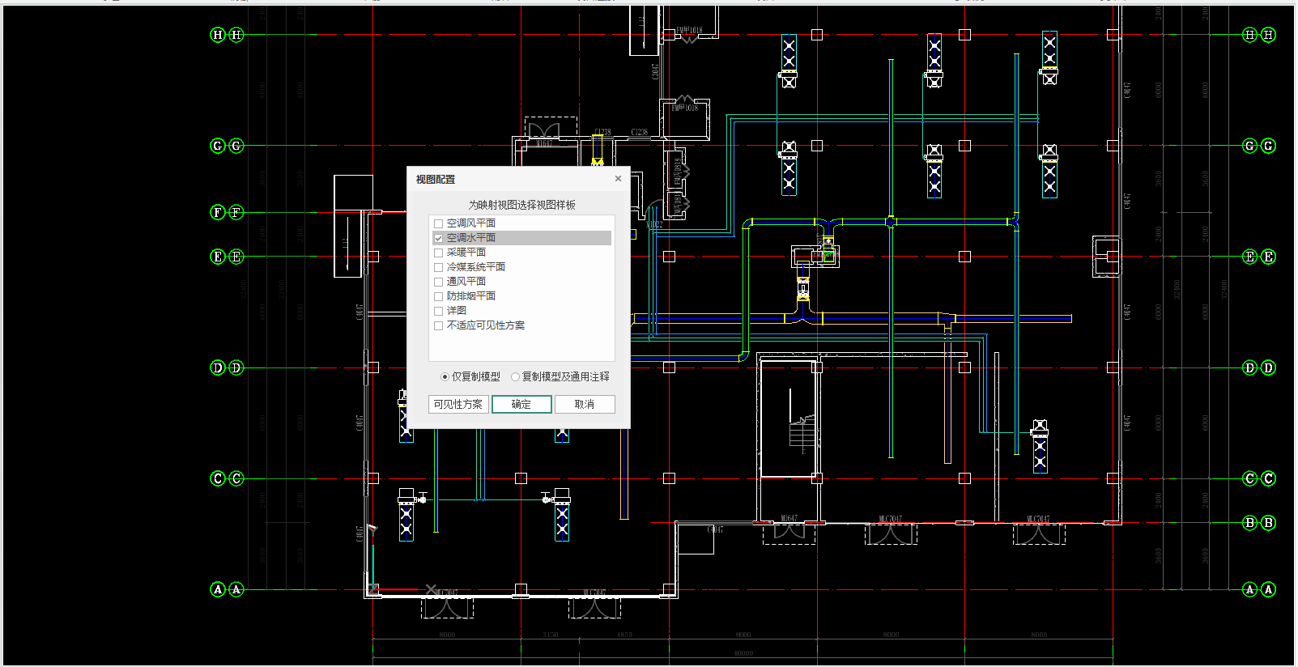This screenshot has width=1298, height=667.
Task: Enable 不适应可见性方案 checkbox
Action: [x=438, y=325]
